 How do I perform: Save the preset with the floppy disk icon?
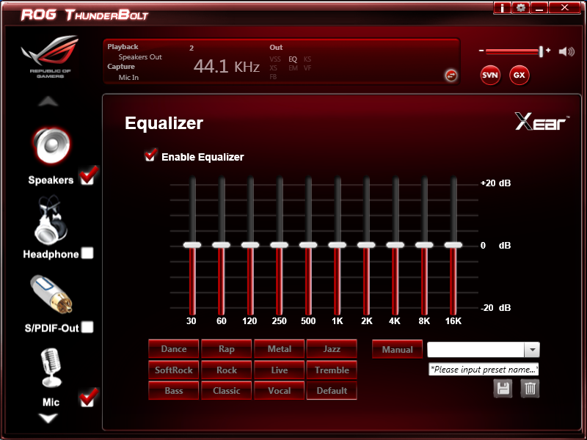click(503, 389)
